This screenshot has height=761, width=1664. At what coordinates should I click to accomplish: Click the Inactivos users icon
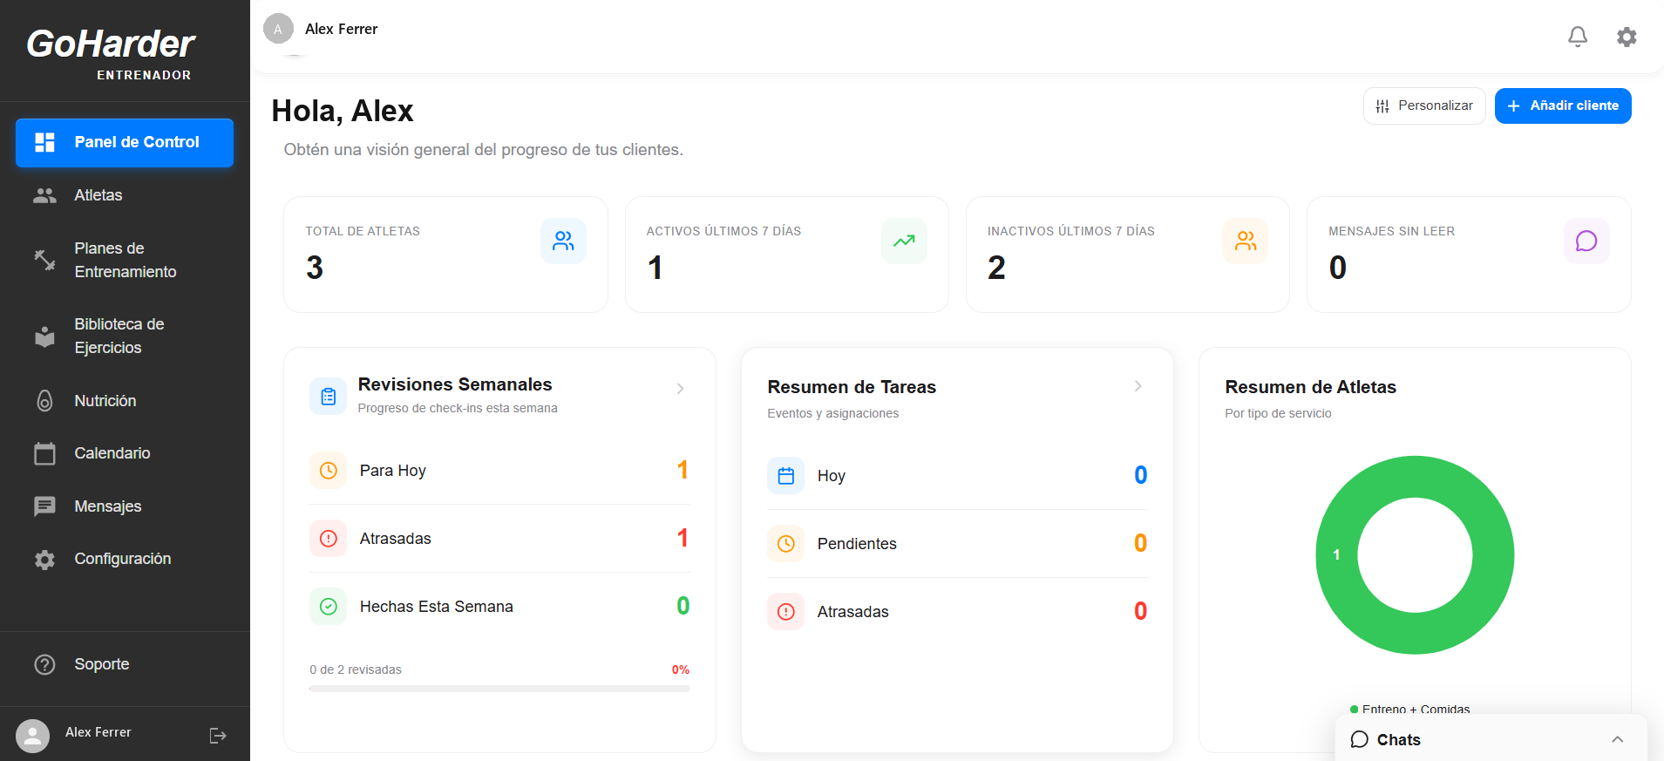1246,241
